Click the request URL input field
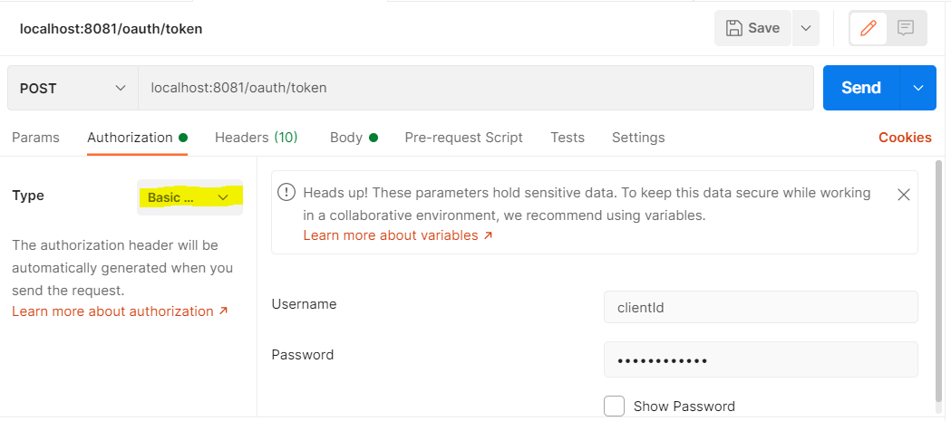The height and width of the screenshot is (421, 951). [475, 88]
